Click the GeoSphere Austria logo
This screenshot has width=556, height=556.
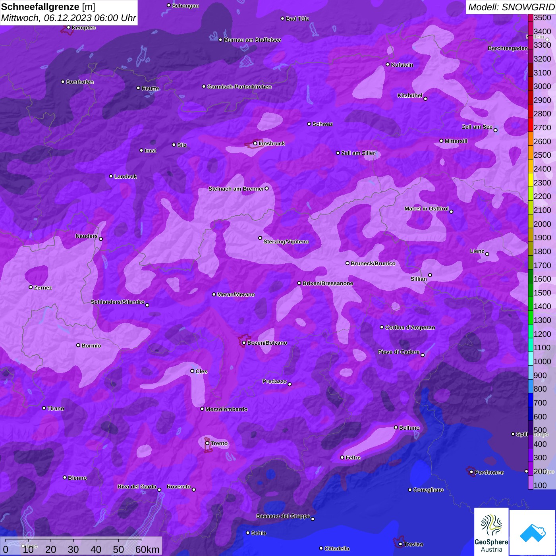click(491, 532)
